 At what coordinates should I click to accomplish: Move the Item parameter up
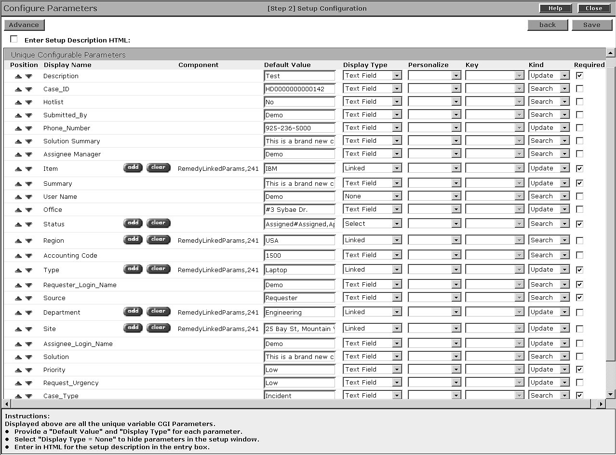coord(18,169)
